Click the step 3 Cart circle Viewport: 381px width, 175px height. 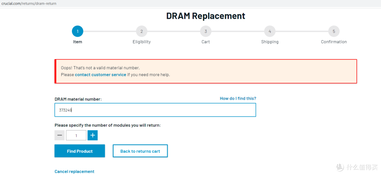[206, 31]
